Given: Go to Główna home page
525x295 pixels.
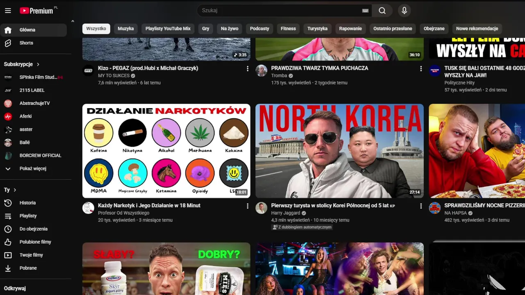Looking at the screenshot, I should [x=34, y=30].
